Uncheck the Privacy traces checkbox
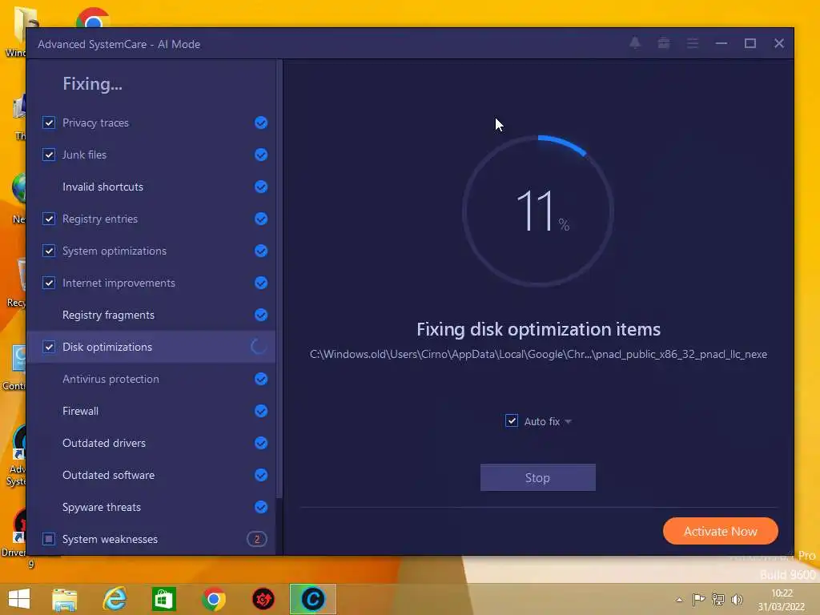 pos(49,123)
